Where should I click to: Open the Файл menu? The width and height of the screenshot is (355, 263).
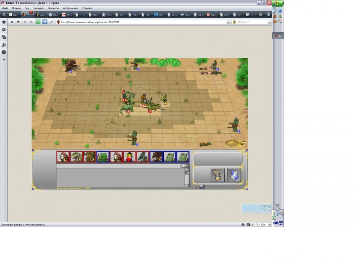coord(5,8)
